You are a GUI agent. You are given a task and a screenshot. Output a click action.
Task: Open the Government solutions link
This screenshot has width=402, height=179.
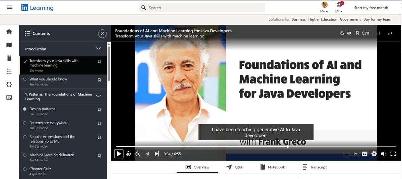point(350,19)
